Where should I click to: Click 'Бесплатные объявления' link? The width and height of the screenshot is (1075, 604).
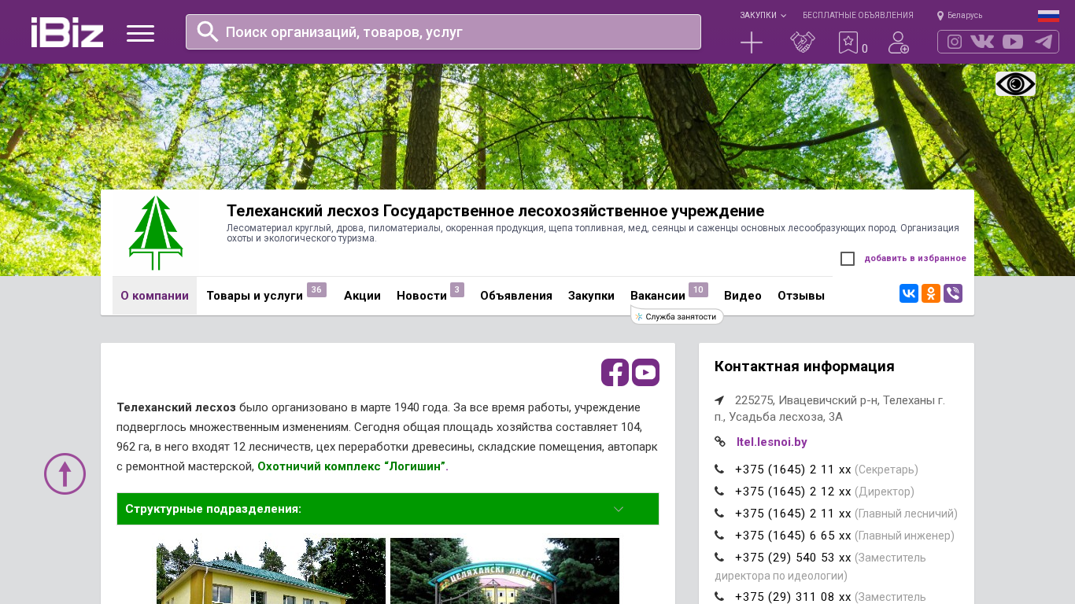(858, 16)
